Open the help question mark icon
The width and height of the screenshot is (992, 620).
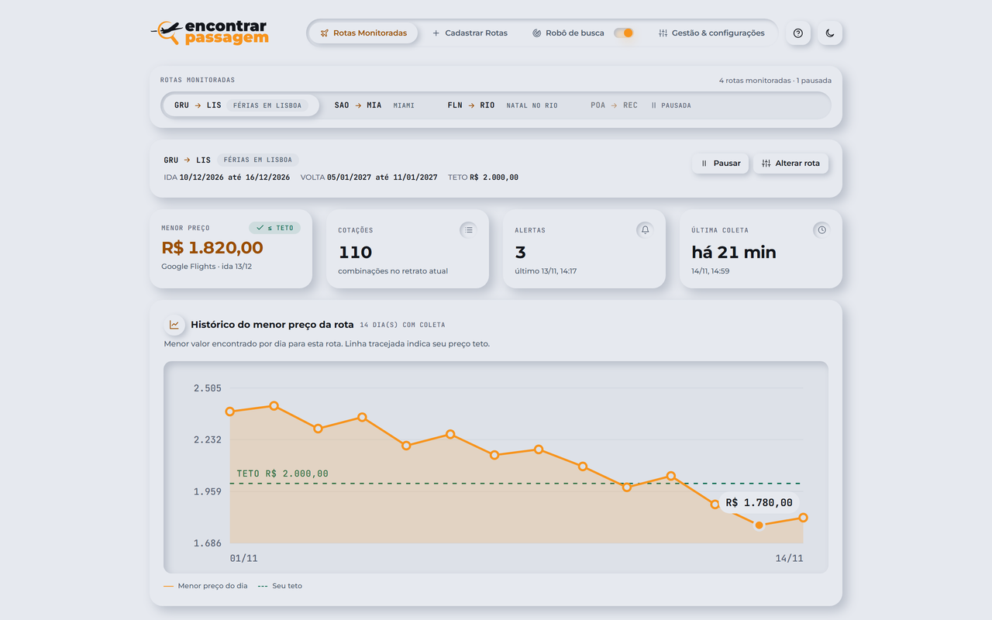(x=798, y=33)
